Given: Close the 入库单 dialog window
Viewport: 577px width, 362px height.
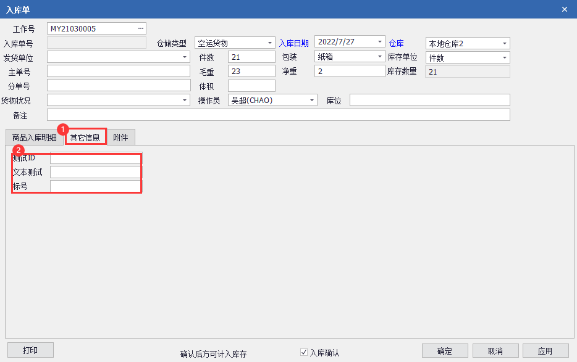Looking at the screenshot, I should pos(564,9).
